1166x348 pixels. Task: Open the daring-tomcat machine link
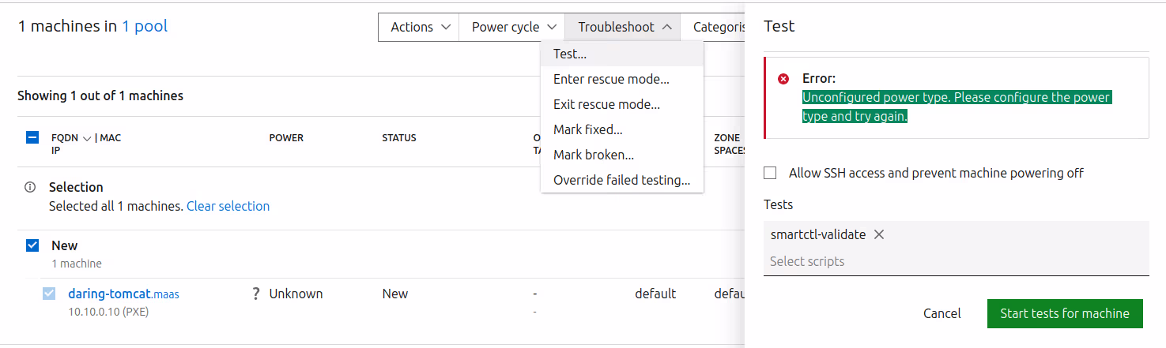110,294
